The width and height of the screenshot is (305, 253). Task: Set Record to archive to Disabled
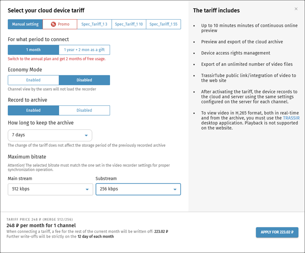tap(84, 110)
